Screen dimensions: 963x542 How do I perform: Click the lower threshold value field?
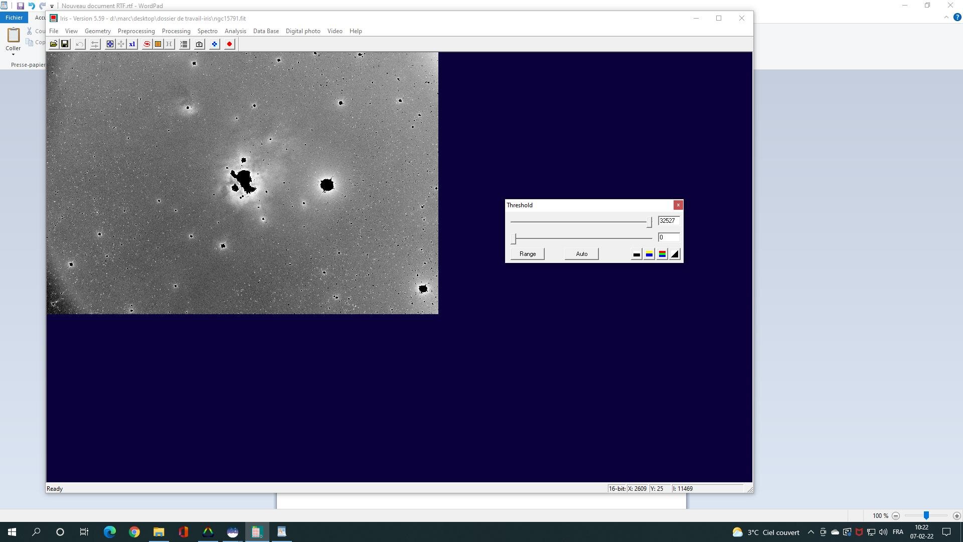[669, 237]
